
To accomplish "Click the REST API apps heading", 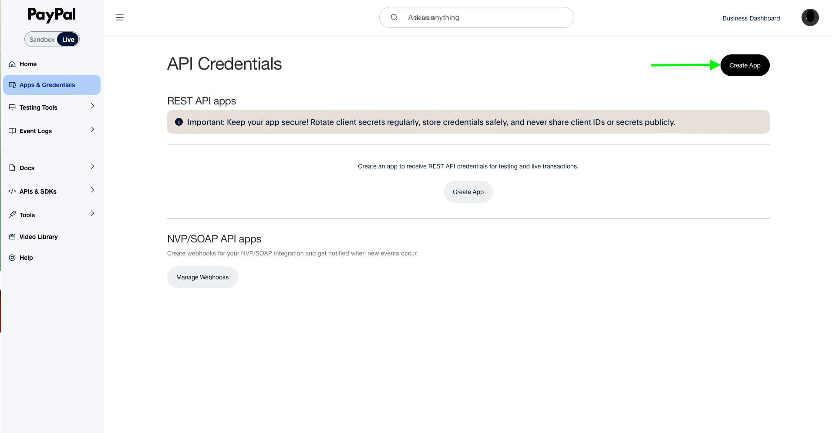I will (x=202, y=101).
